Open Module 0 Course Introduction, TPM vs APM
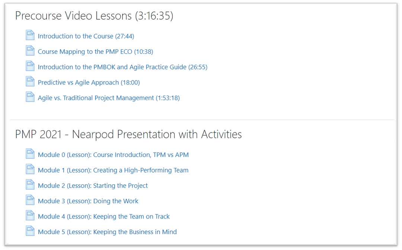 point(113,155)
